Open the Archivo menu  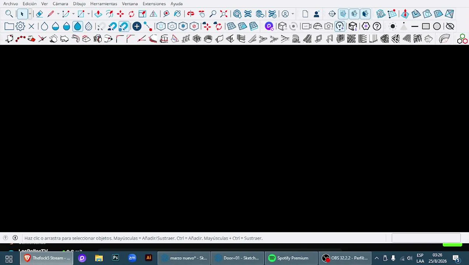(x=11, y=4)
